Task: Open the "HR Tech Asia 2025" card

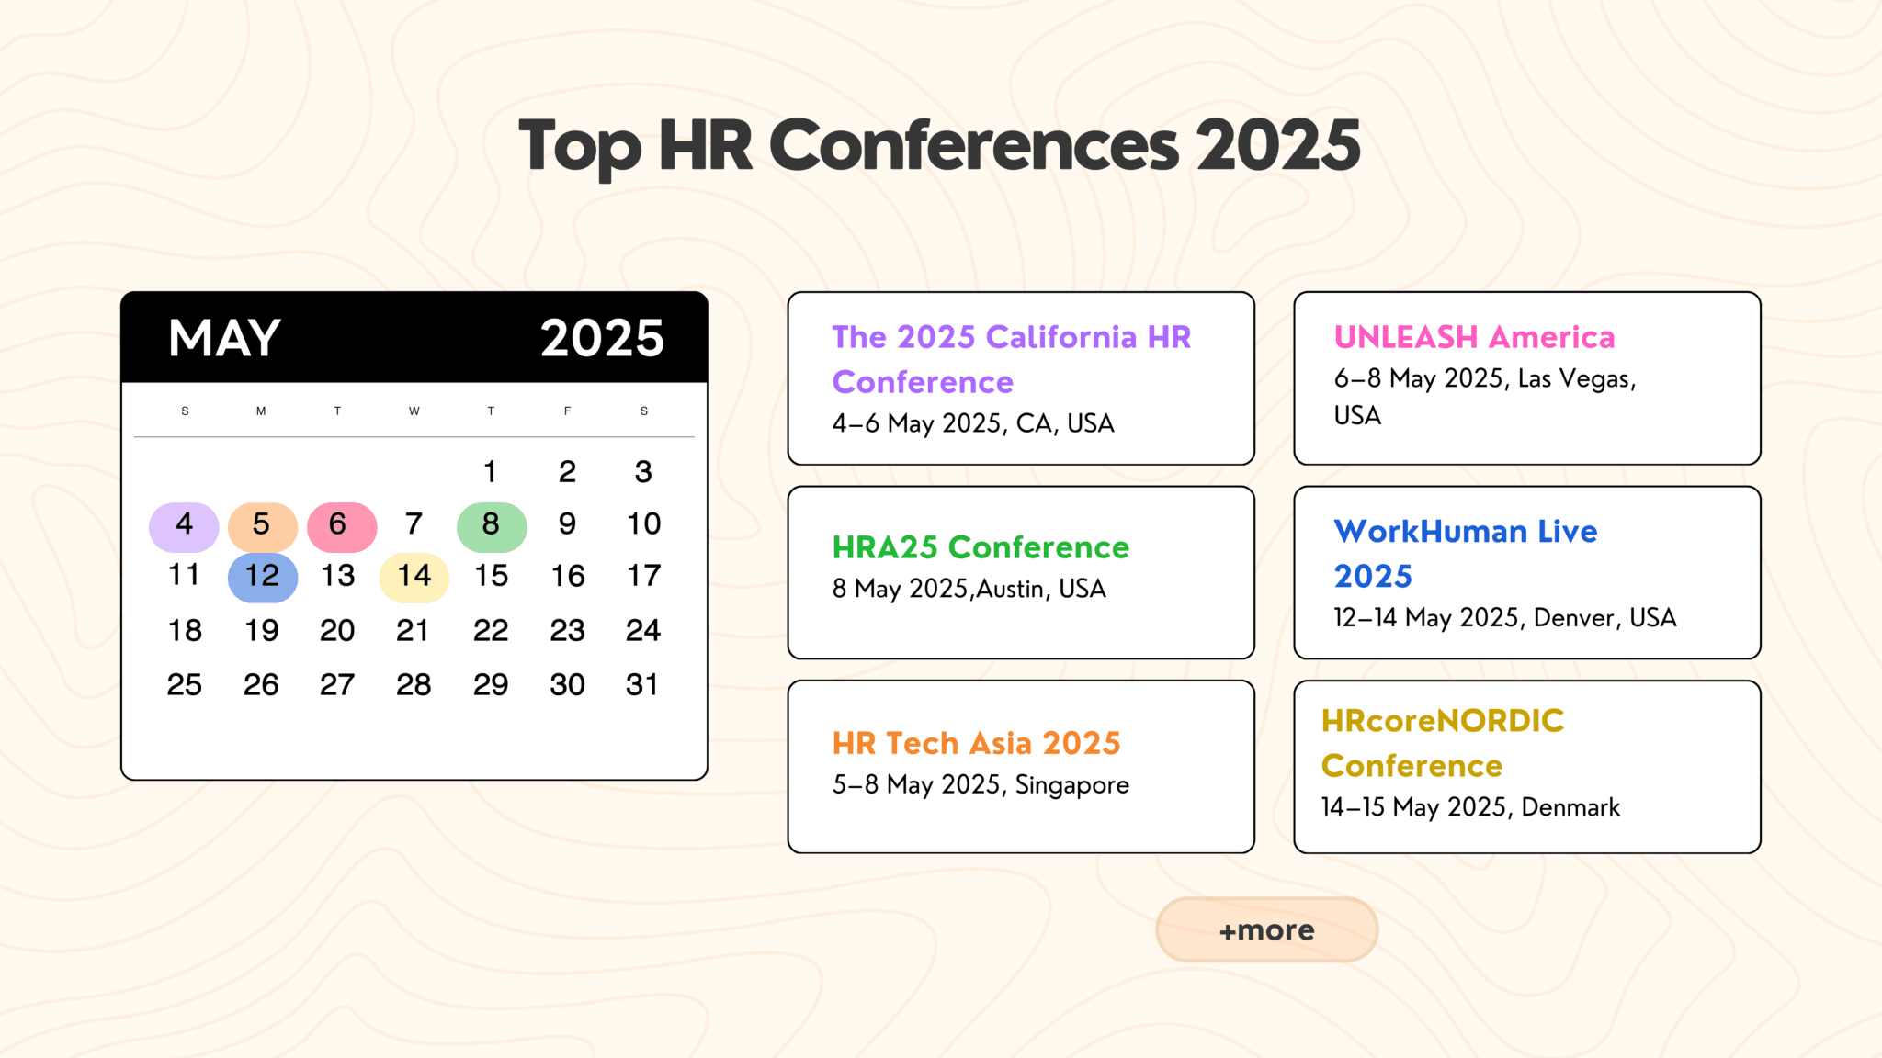Action: [x=1020, y=763]
